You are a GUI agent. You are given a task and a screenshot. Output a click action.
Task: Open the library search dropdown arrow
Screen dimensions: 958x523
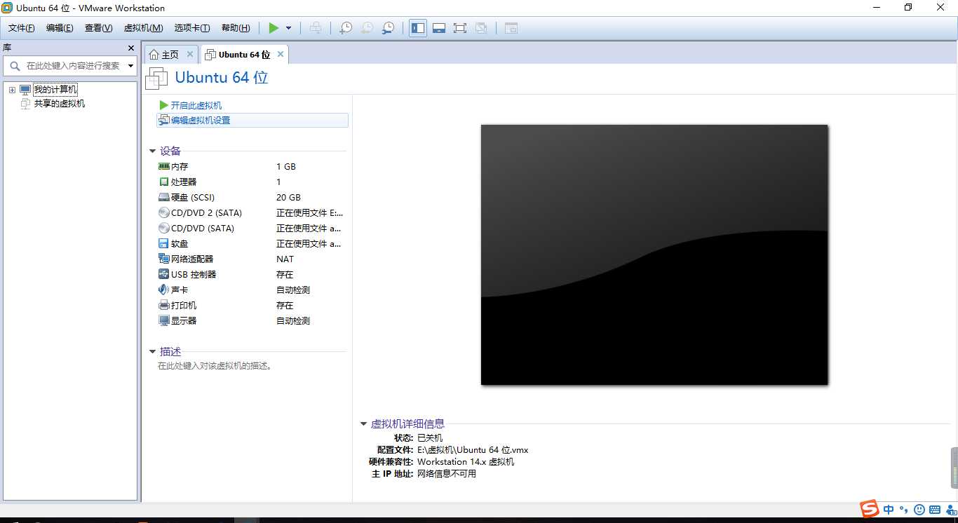tap(131, 66)
